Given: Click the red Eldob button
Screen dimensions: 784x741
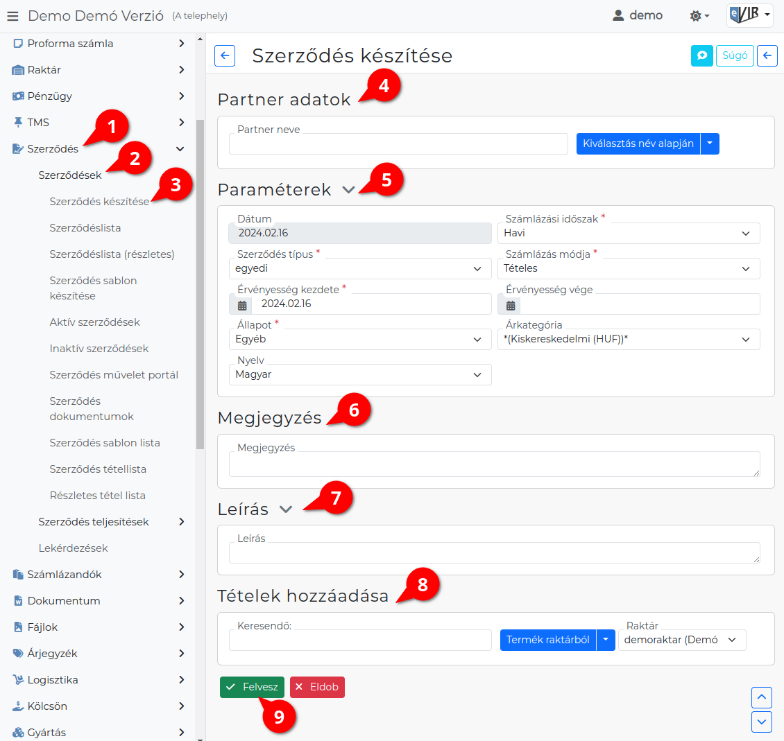Looking at the screenshot, I should point(317,687).
